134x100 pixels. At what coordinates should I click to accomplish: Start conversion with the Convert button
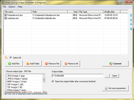115,64
